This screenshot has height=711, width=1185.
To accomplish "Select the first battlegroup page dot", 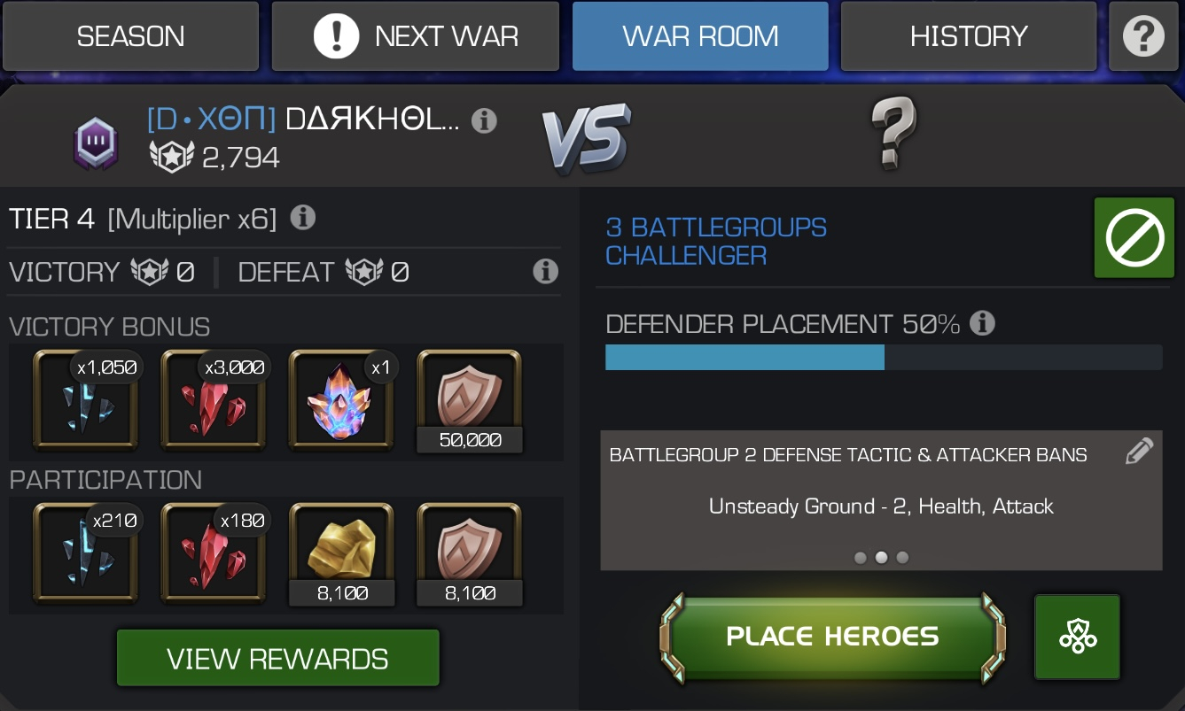I will point(860,558).
